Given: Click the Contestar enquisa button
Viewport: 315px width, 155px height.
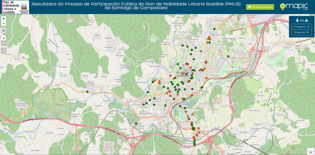Looking at the screenshot, I should click(260, 7).
